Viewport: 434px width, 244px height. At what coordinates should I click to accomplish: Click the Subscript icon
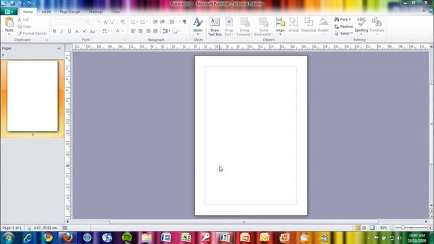(x=77, y=31)
